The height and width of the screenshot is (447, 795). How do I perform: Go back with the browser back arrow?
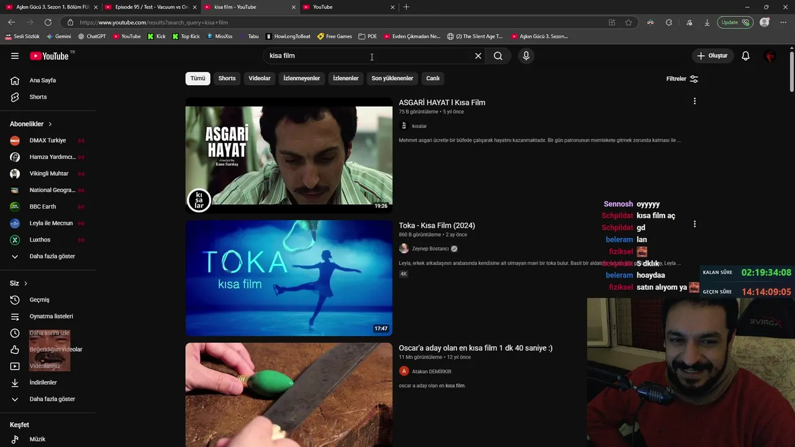pyautogui.click(x=11, y=22)
